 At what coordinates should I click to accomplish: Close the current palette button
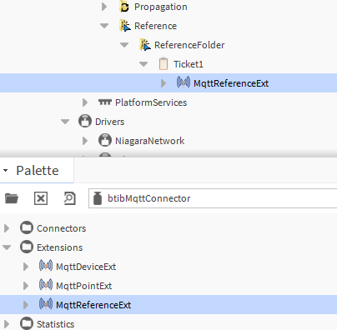[x=41, y=198]
